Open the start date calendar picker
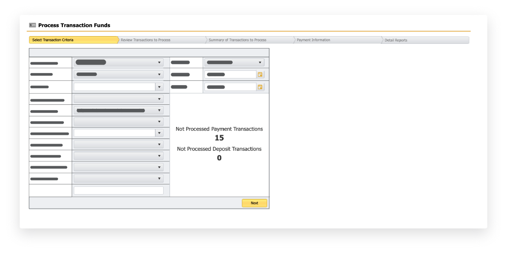 tap(260, 74)
